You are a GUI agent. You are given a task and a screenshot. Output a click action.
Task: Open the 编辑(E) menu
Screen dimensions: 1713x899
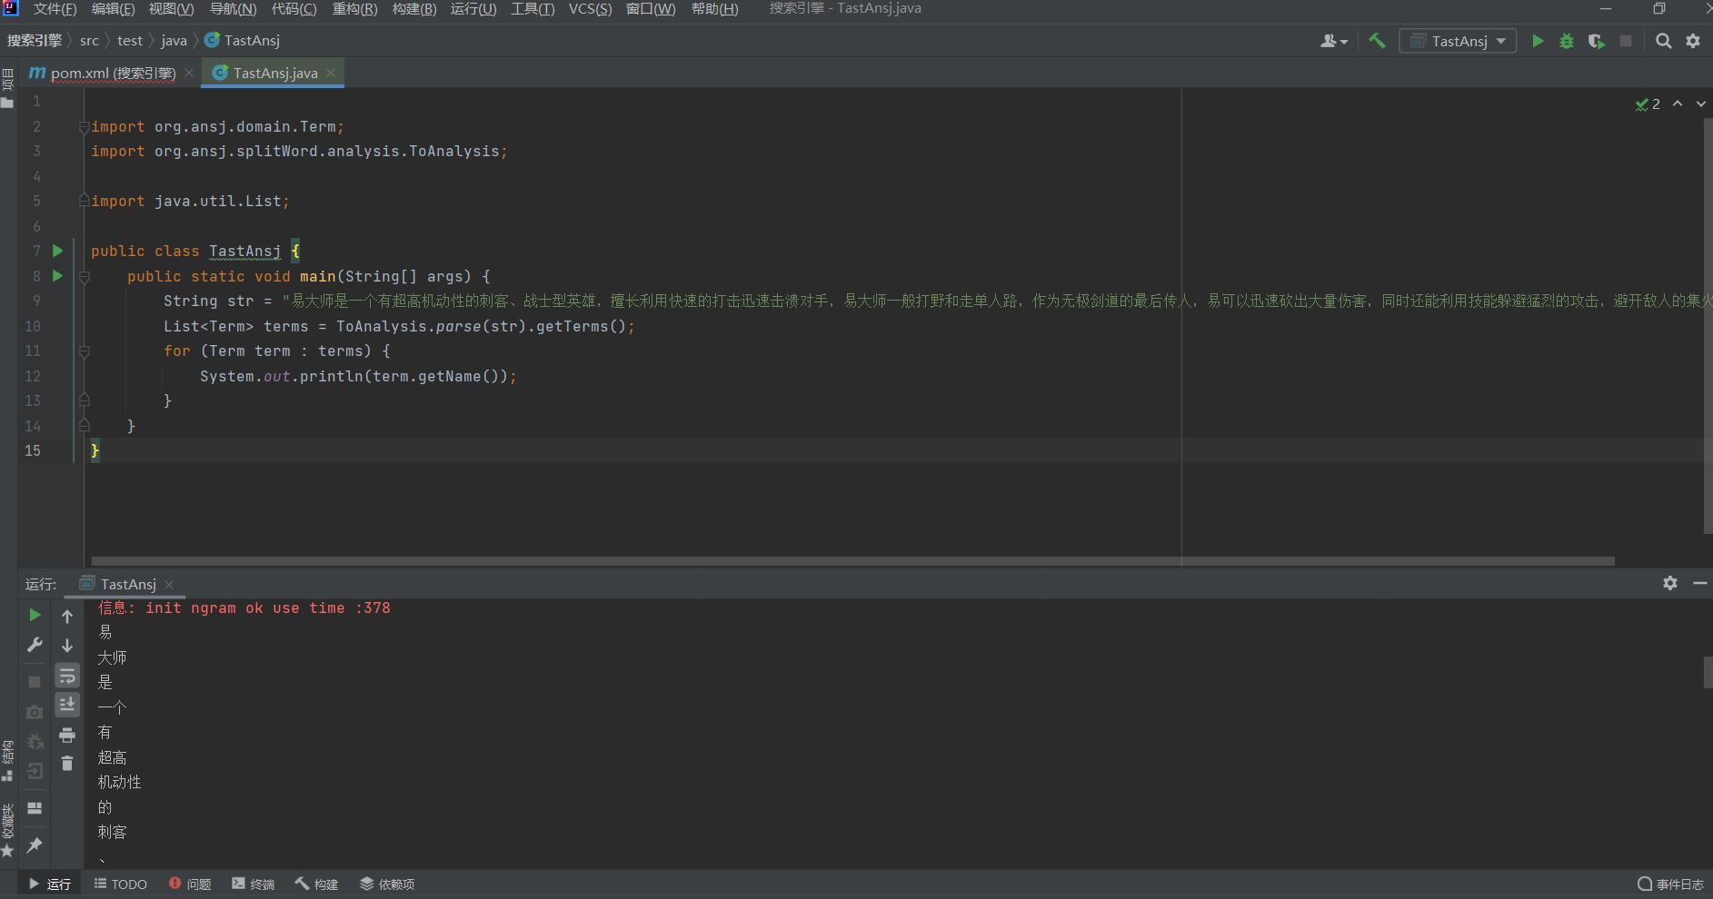point(113,9)
